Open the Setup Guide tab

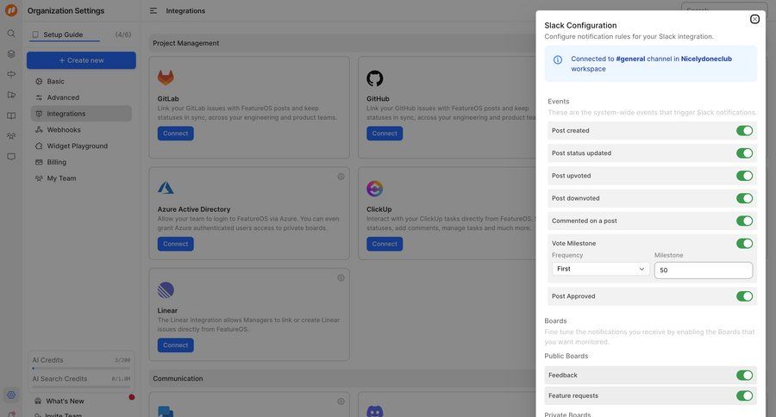[x=63, y=34]
